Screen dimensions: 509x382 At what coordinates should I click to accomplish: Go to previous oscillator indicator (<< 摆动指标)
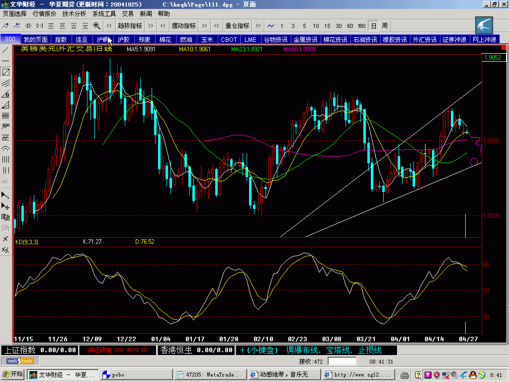point(163,25)
